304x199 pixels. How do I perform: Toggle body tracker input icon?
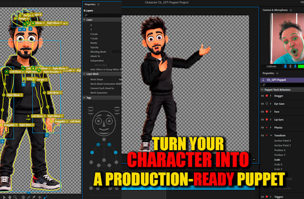pyautogui.click(x=290, y=66)
